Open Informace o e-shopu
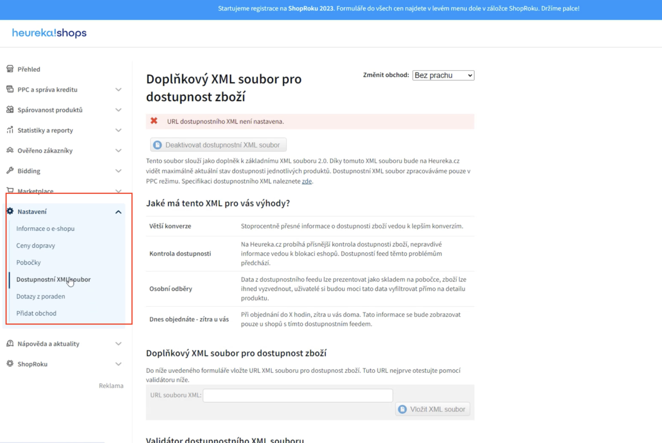This screenshot has width=662, height=443. (45, 228)
